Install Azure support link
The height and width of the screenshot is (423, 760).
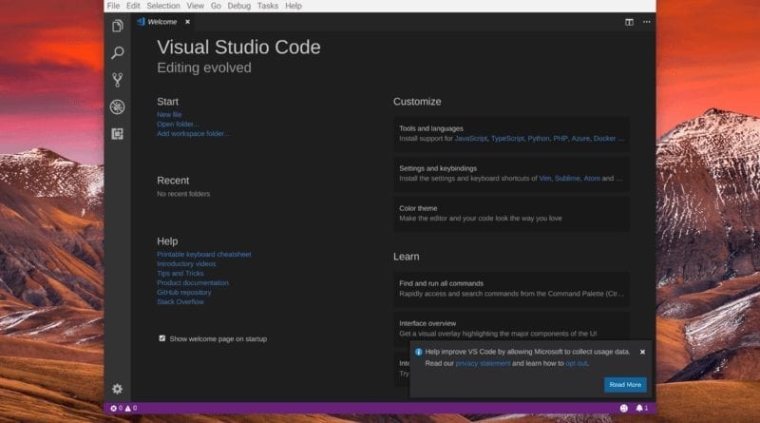[580, 138]
